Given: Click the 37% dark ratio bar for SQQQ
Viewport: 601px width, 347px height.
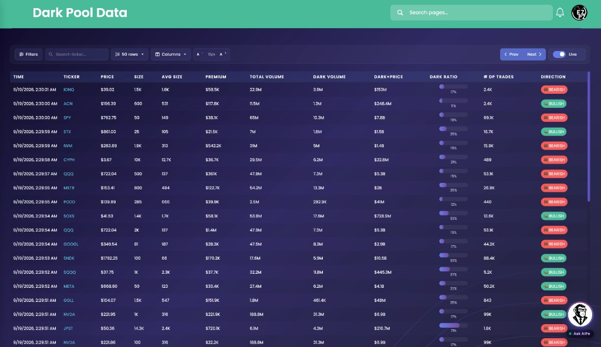Looking at the screenshot, I should click(x=454, y=269).
